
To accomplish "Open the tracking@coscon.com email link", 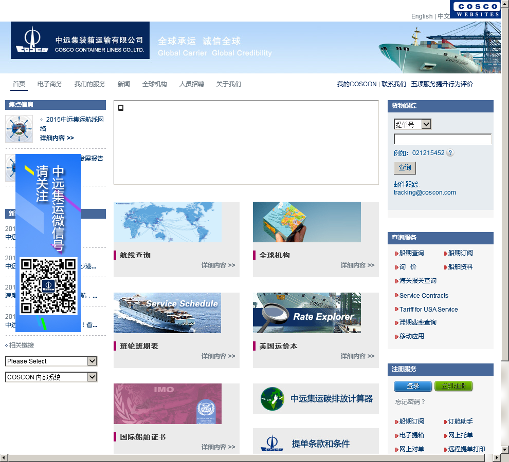I will (425, 192).
